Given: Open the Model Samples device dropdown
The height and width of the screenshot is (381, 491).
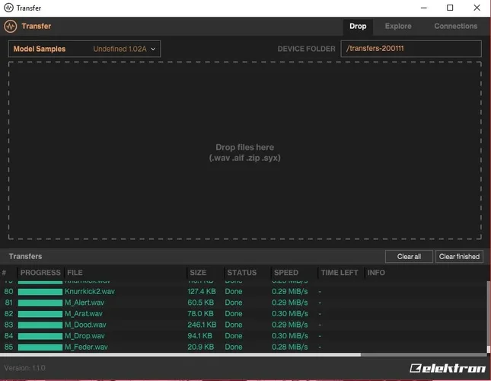Looking at the screenshot, I should (x=84, y=49).
